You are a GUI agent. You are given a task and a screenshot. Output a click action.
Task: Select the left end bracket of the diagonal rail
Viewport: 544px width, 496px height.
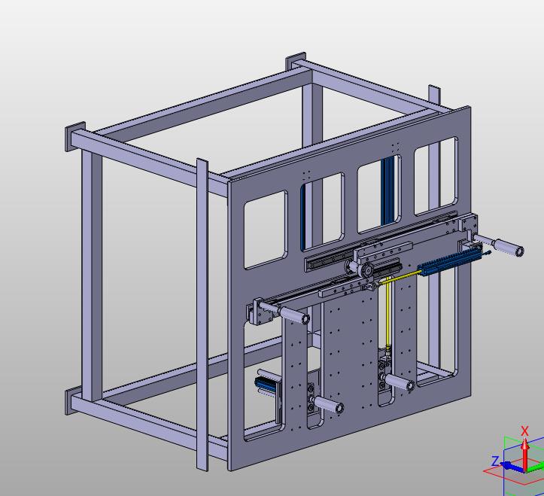(260, 312)
